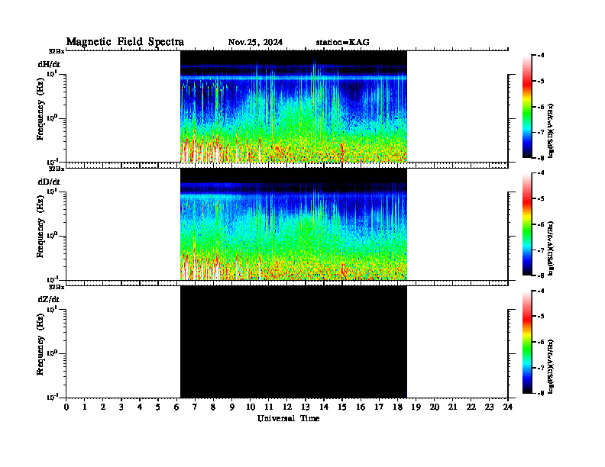The height and width of the screenshot is (467, 605).
Task: Click the dH/dt spectrogram plot area
Action: pos(293,106)
